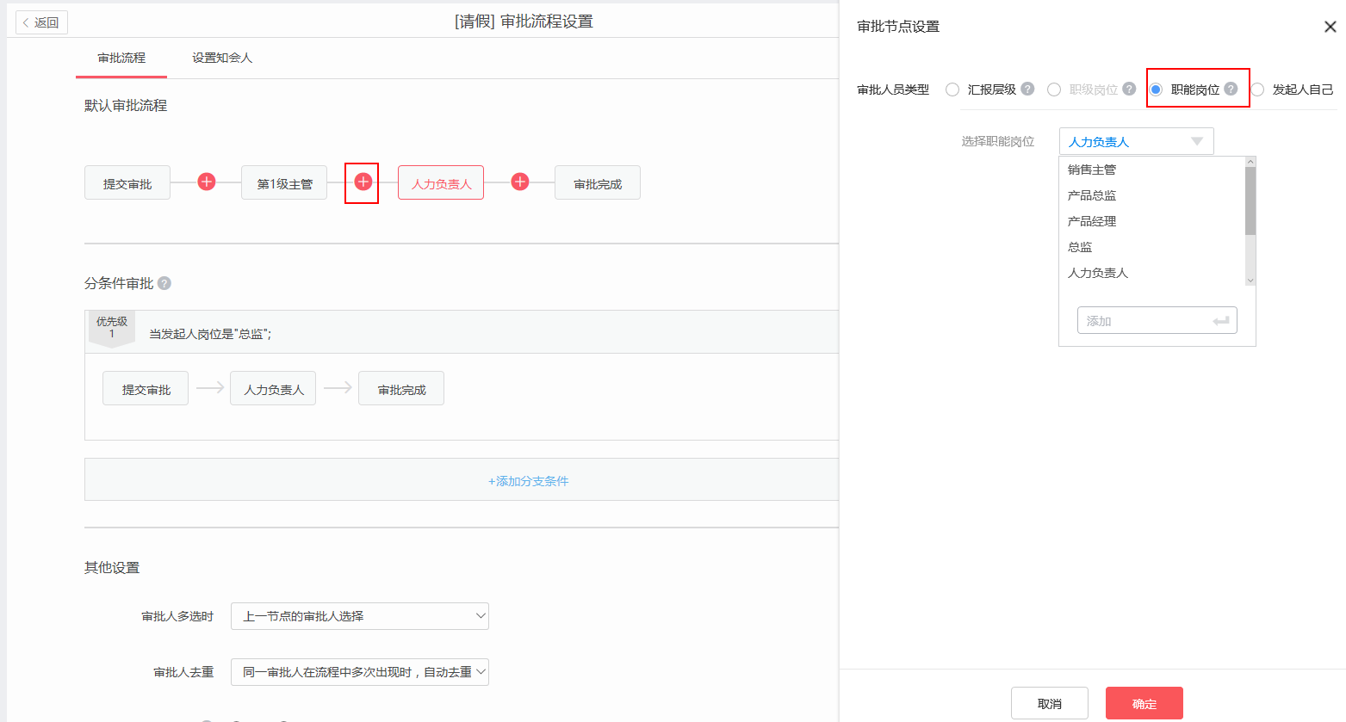Click 人力负责人 node in conditional flow
This screenshot has width=1346, height=722.
pos(273,388)
